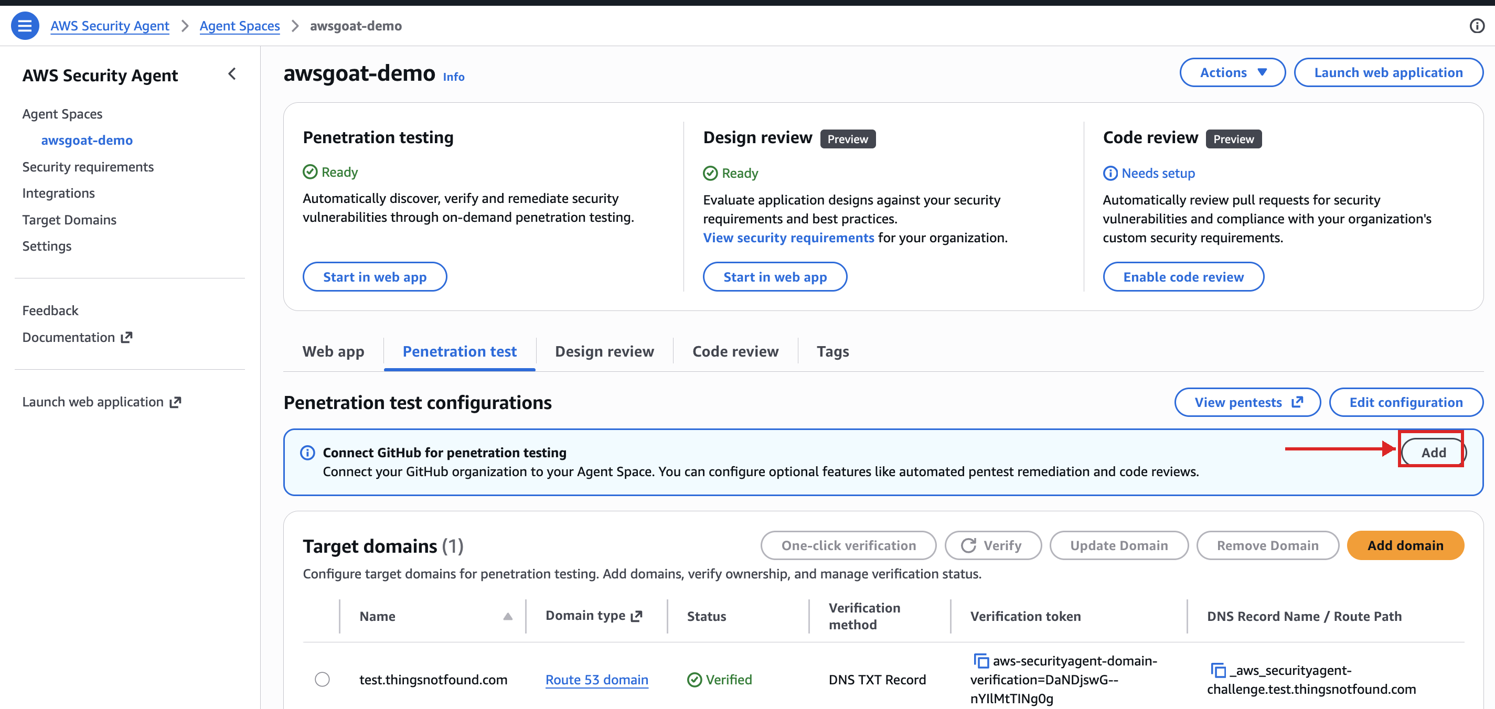Image resolution: width=1495 pixels, height=709 pixels.
Task: Click the Agent Spaces breadcrumb link
Action: pyautogui.click(x=240, y=26)
